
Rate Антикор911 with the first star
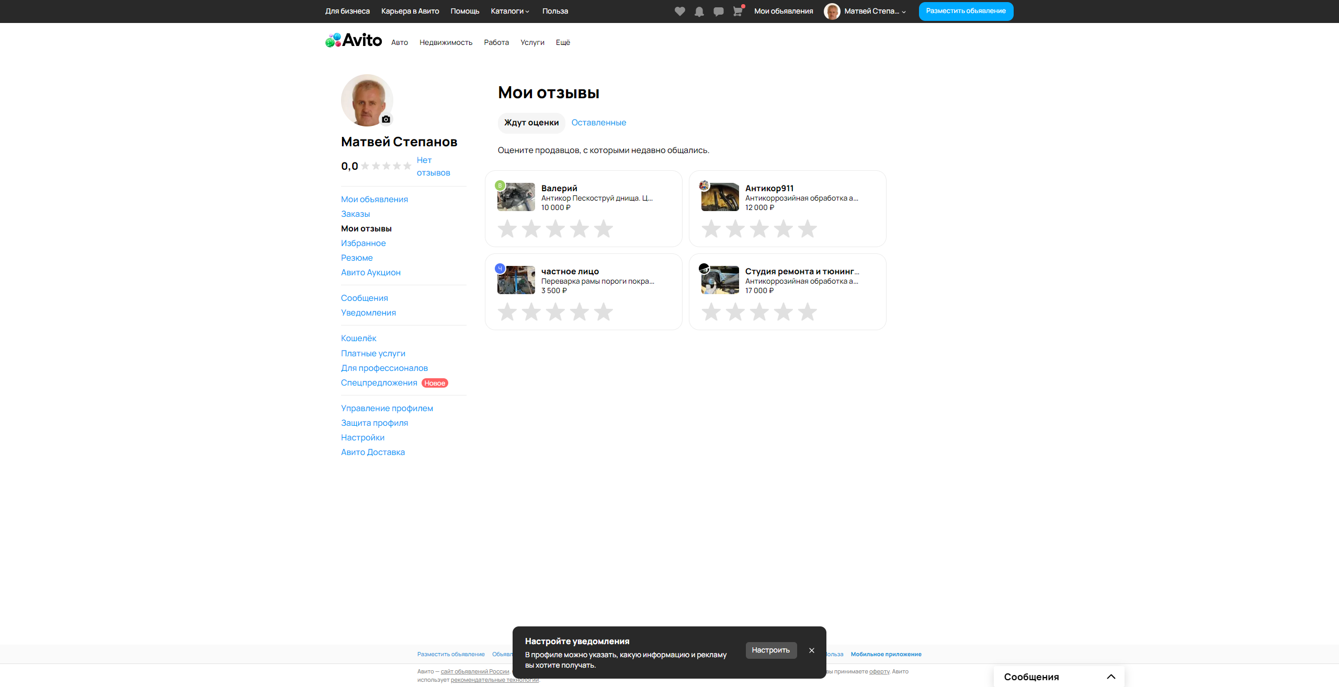pyautogui.click(x=711, y=229)
